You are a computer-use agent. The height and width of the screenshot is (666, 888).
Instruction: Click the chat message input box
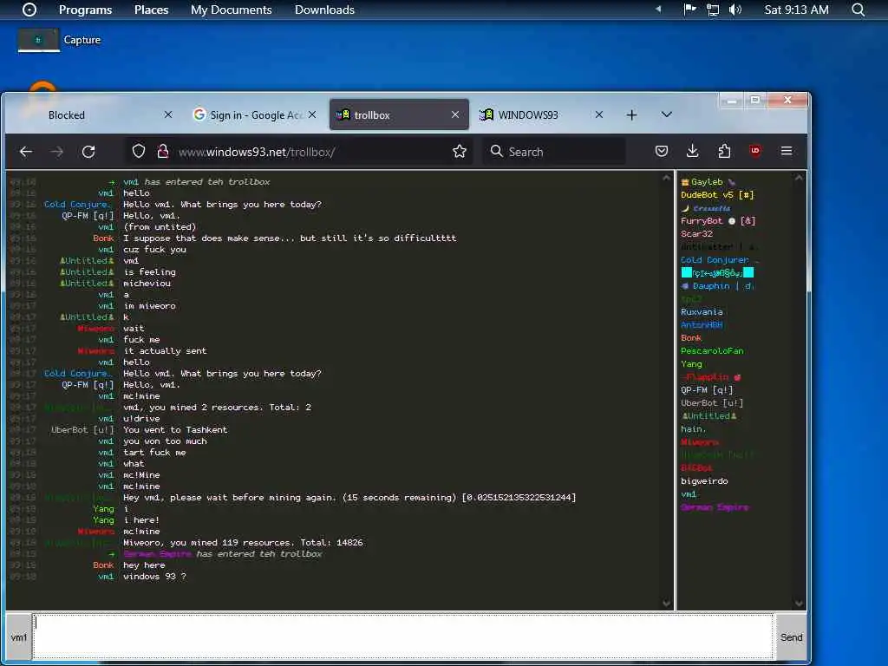(x=403, y=637)
